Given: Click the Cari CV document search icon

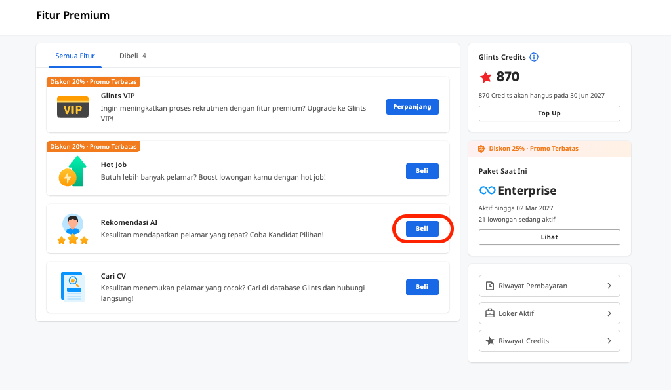Looking at the screenshot, I should [73, 286].
